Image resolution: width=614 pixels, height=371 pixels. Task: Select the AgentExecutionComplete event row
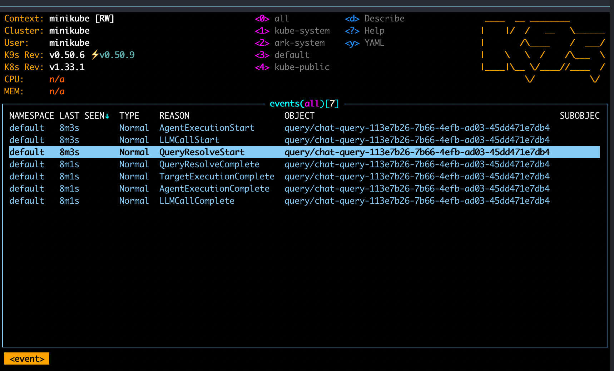click(304, 189)
